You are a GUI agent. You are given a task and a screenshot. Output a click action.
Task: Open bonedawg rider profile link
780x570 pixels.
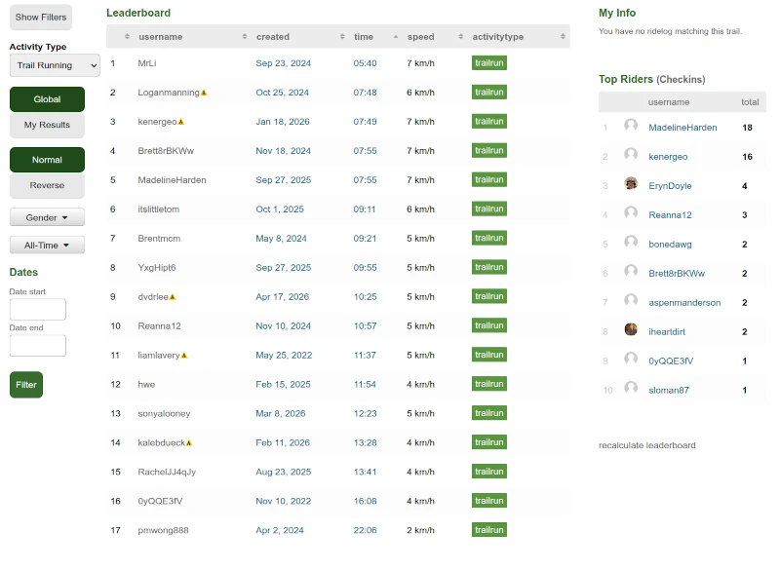[670, 245]
